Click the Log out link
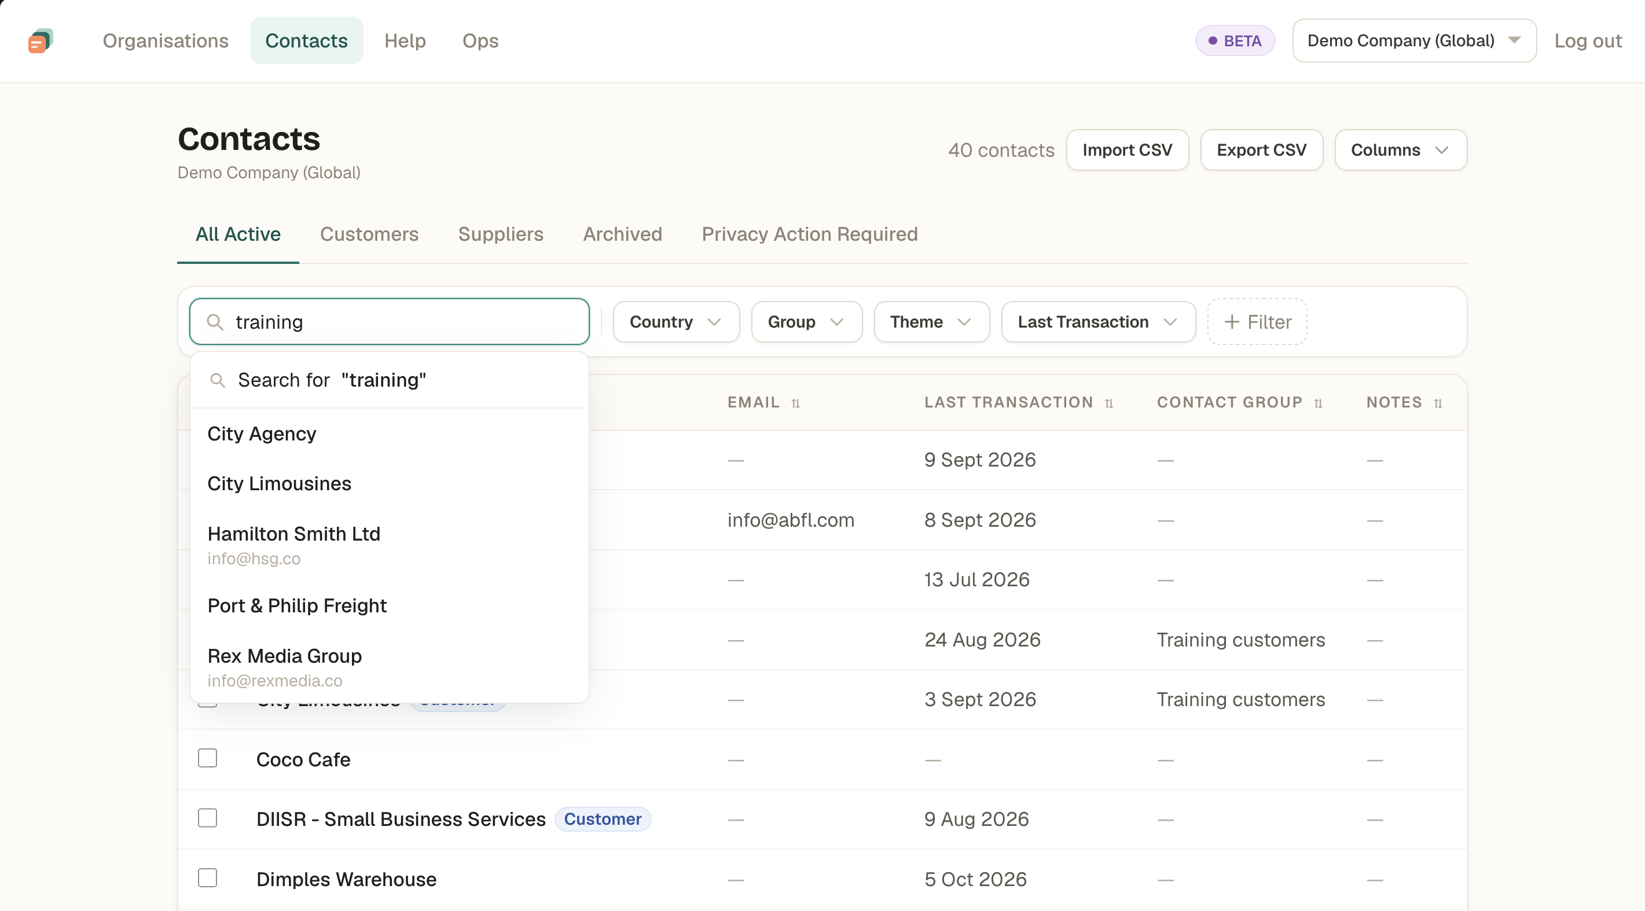Screen dimensions: 1645x911 (x=1588, y=40)
